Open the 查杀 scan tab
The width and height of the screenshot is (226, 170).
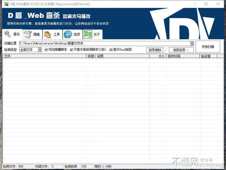12,34
